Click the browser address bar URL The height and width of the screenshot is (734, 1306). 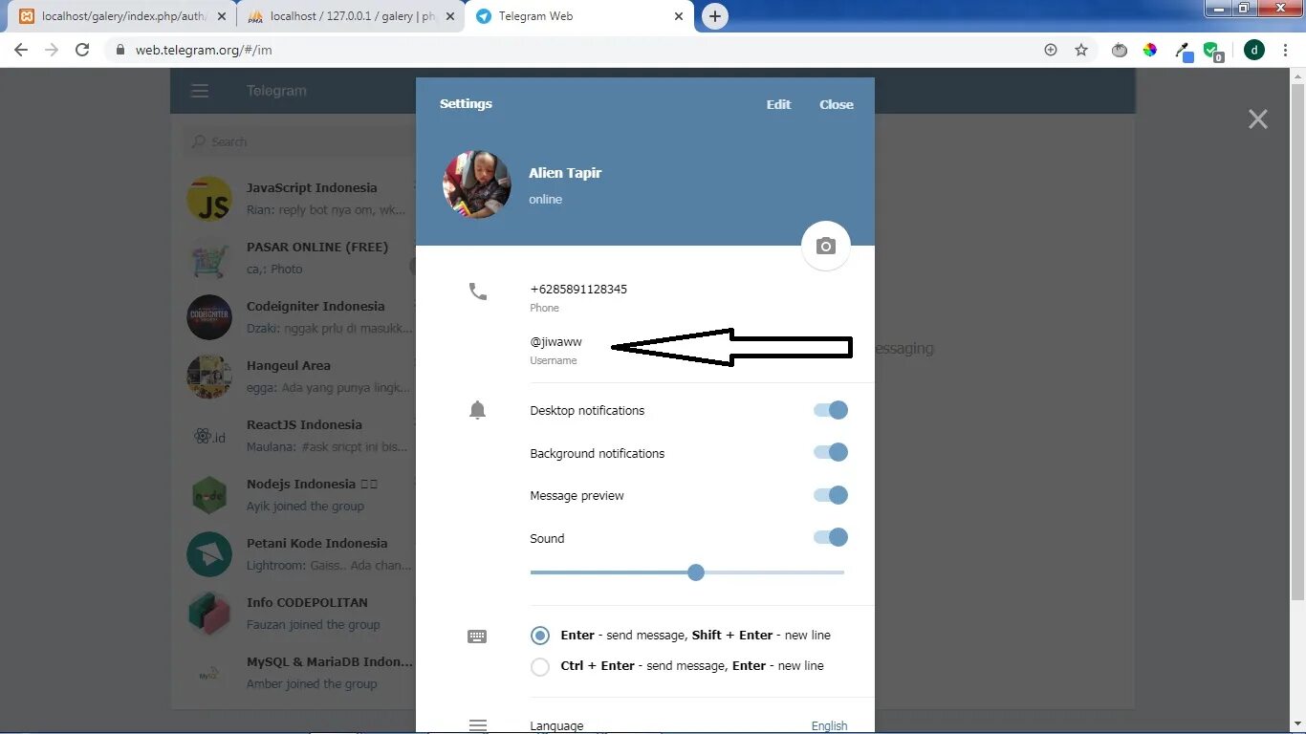click(x=204, y=50)
